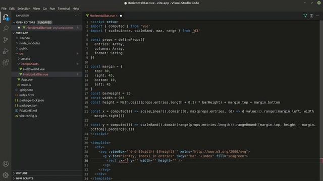Open the Explorer view in activity bar

coord(6,17)
